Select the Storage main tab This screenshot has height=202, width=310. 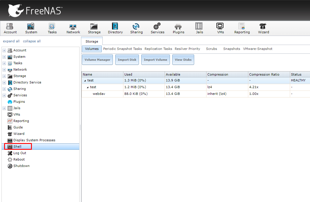tap(92, 41)
